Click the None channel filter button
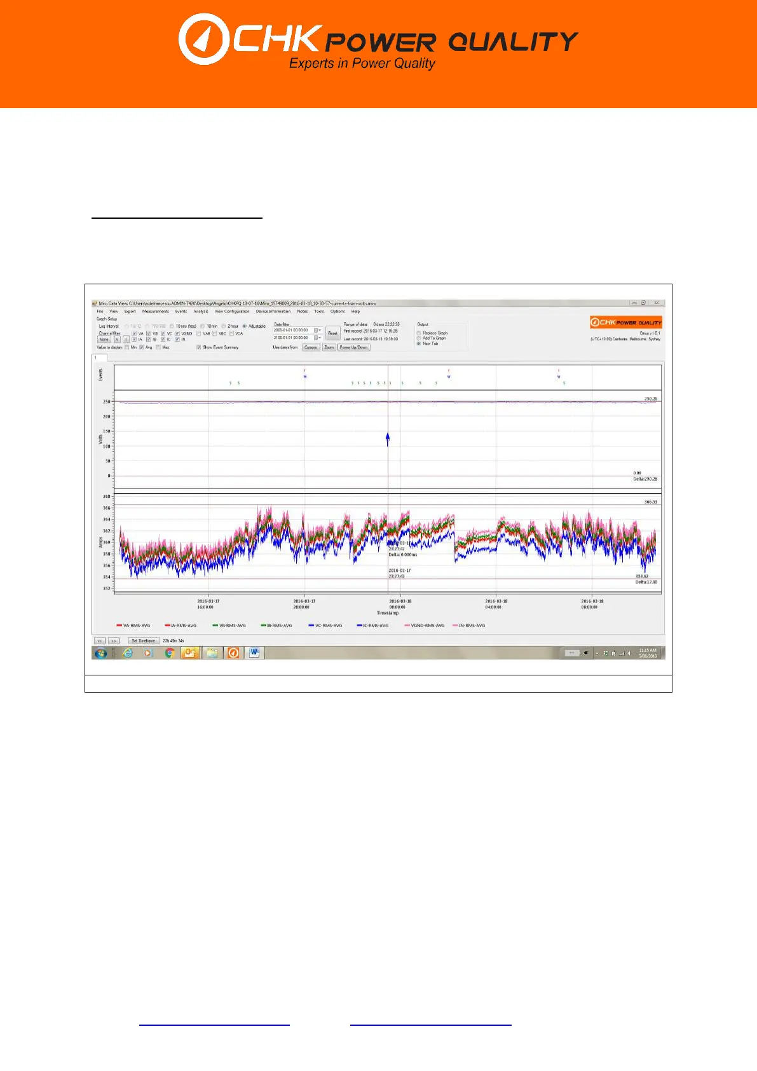Screen dimensions: 757x1071 104,340
